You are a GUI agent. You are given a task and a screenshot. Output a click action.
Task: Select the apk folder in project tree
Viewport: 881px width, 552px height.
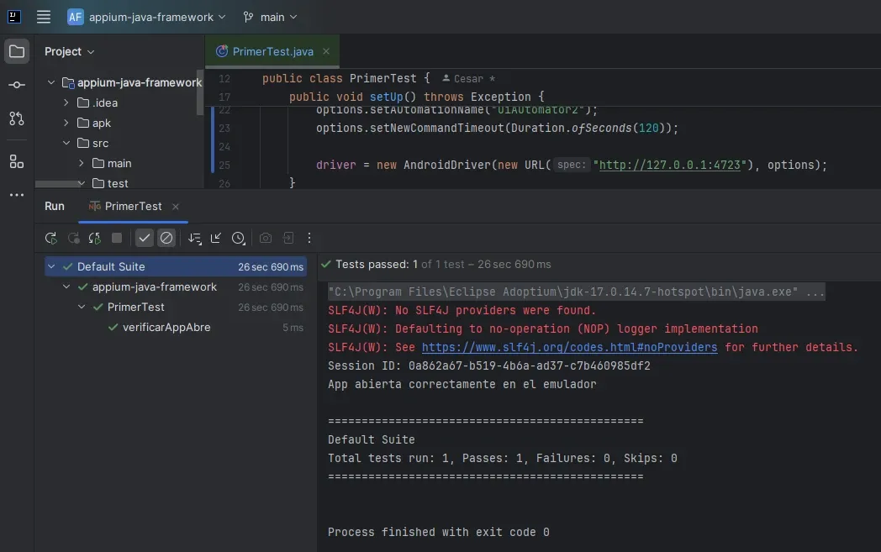coord(101,123)
